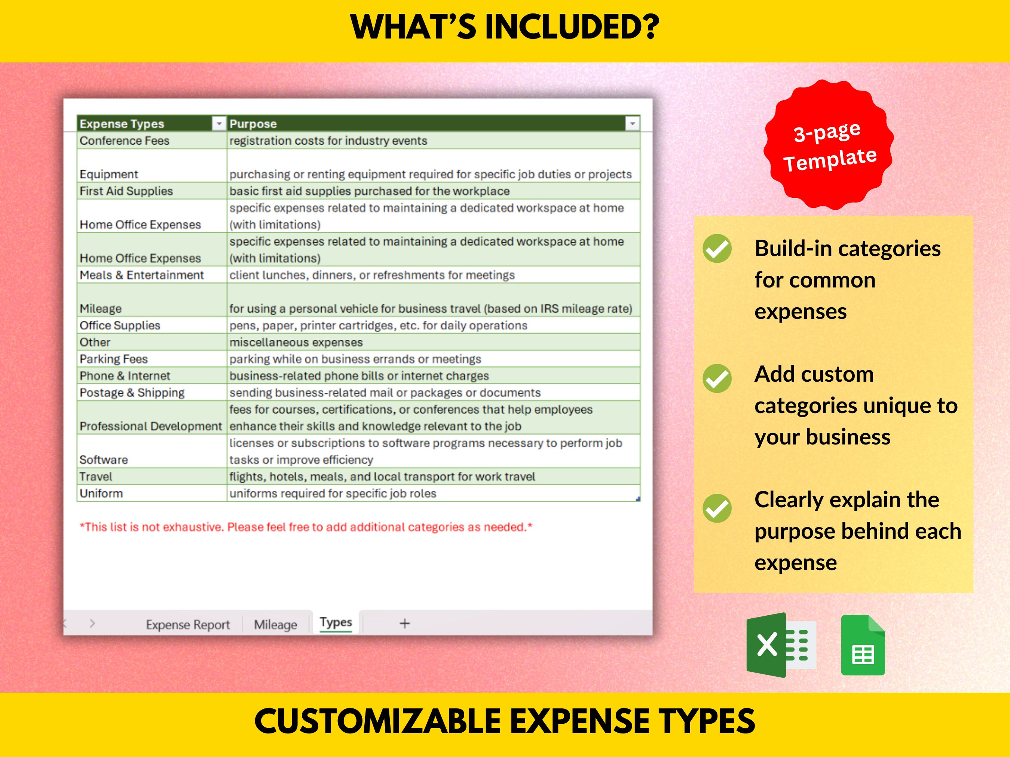Switch to the Mileage tab
The image size is (1010, 757).
coord(275,625)
